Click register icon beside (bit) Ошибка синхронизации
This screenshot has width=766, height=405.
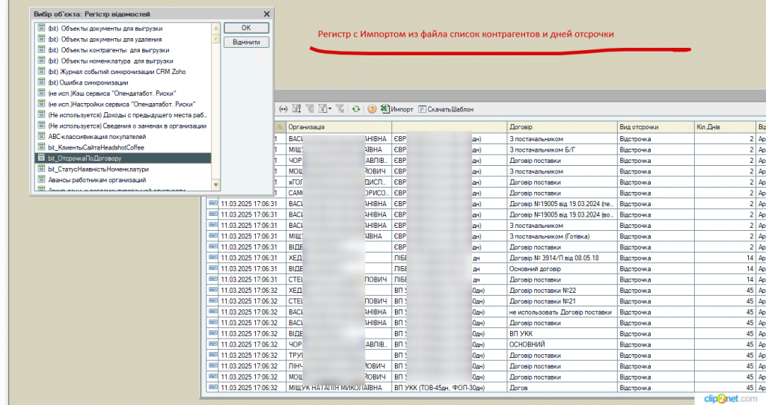[42, 82]
